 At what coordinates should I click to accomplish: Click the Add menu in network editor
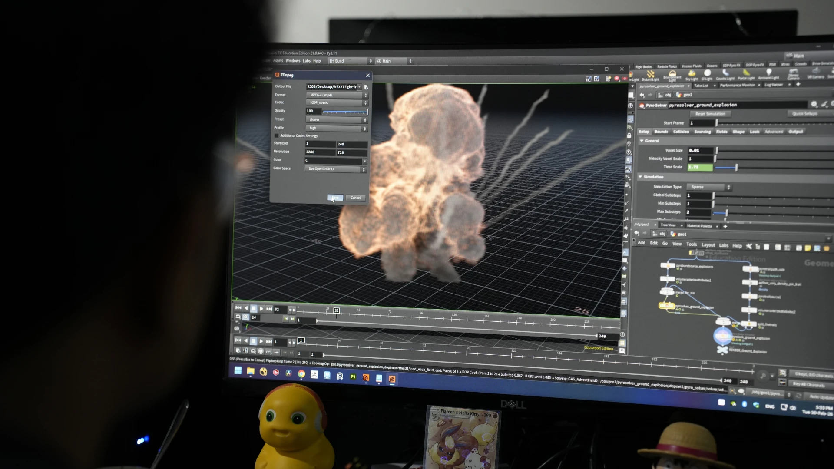click(642, 243)
